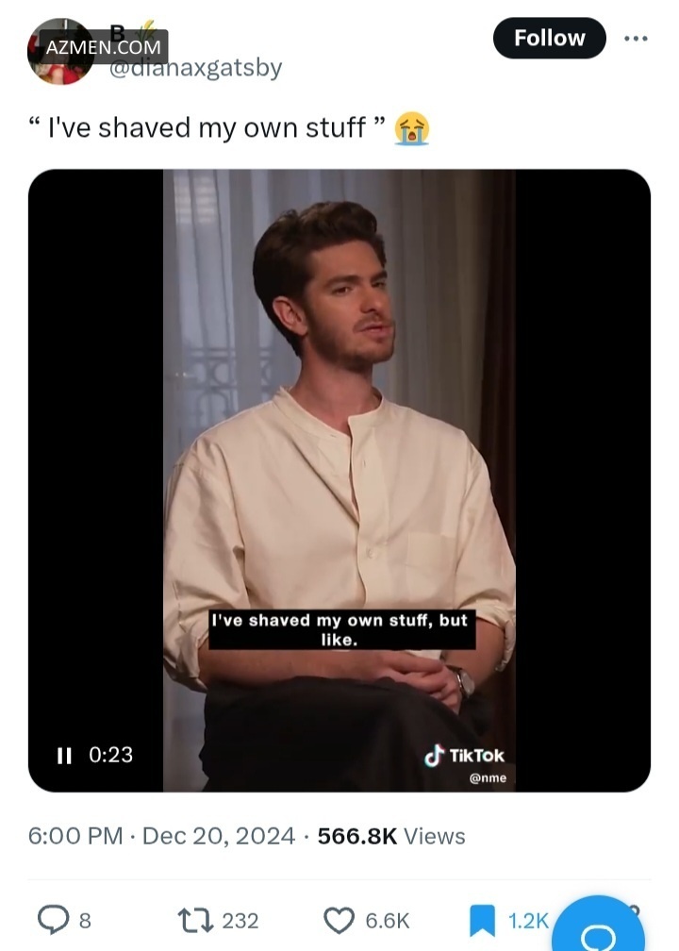
Task: Click the blue floating compose bubble
Action: point(598,928)
